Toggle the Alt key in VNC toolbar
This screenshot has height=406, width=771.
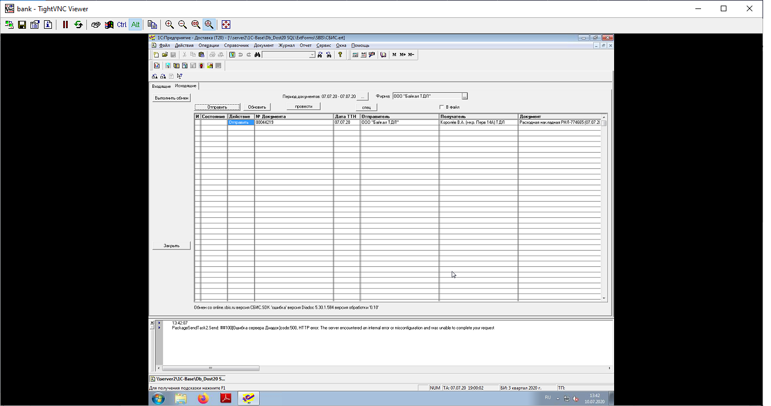click(135, 25)
